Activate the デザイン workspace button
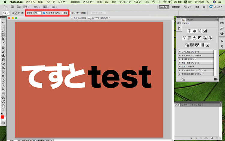 tap(164, 7)
